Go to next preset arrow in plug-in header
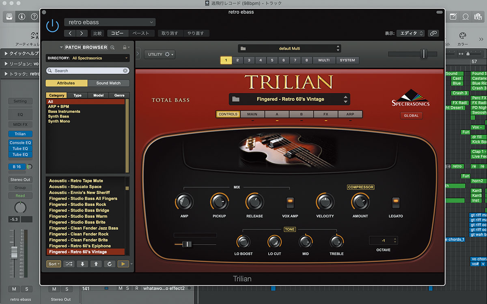 click(82, 33)
